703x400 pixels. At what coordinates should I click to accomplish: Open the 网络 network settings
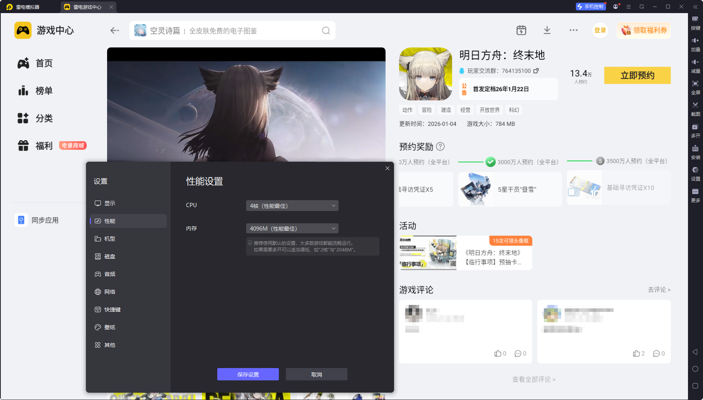pyautogui.click(x=128, y=292)
